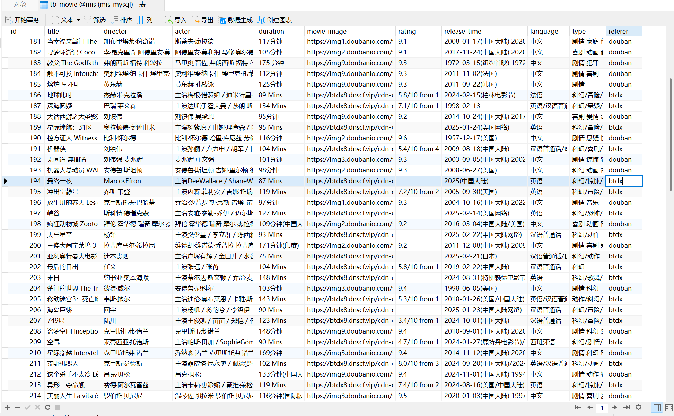The image size is (674, 416).
Task: Click the 排序 sort icon
Action: (114, 20)
